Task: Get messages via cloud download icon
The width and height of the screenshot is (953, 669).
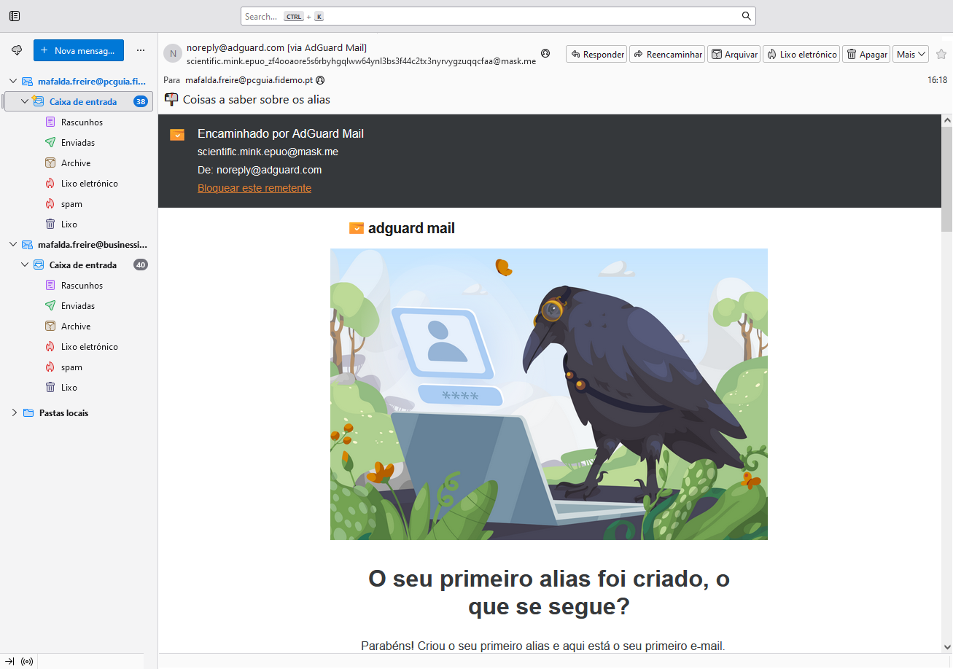Action: pos(17,50)
